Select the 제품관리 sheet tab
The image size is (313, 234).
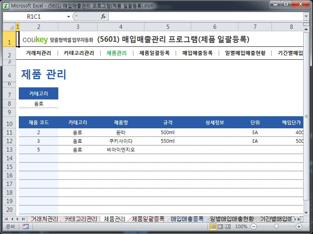point(115,219)
